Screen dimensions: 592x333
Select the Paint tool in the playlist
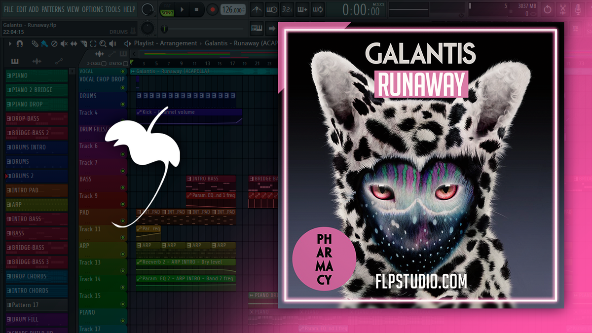(x=44, y=43)
